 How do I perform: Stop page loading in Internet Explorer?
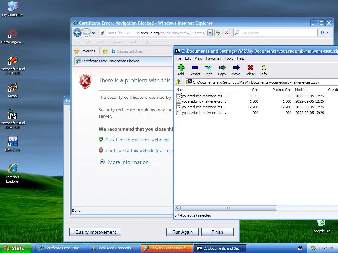[x=226, y=33]
